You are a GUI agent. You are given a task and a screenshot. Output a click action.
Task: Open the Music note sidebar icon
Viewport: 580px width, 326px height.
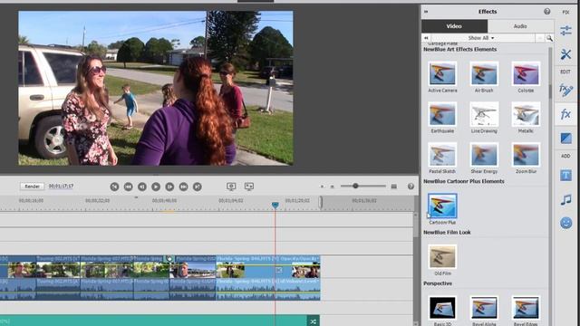[565, 199]
